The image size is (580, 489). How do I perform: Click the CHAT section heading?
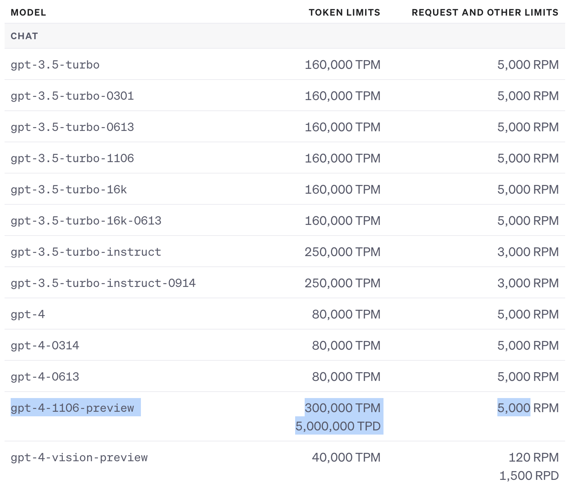(24, 36)
